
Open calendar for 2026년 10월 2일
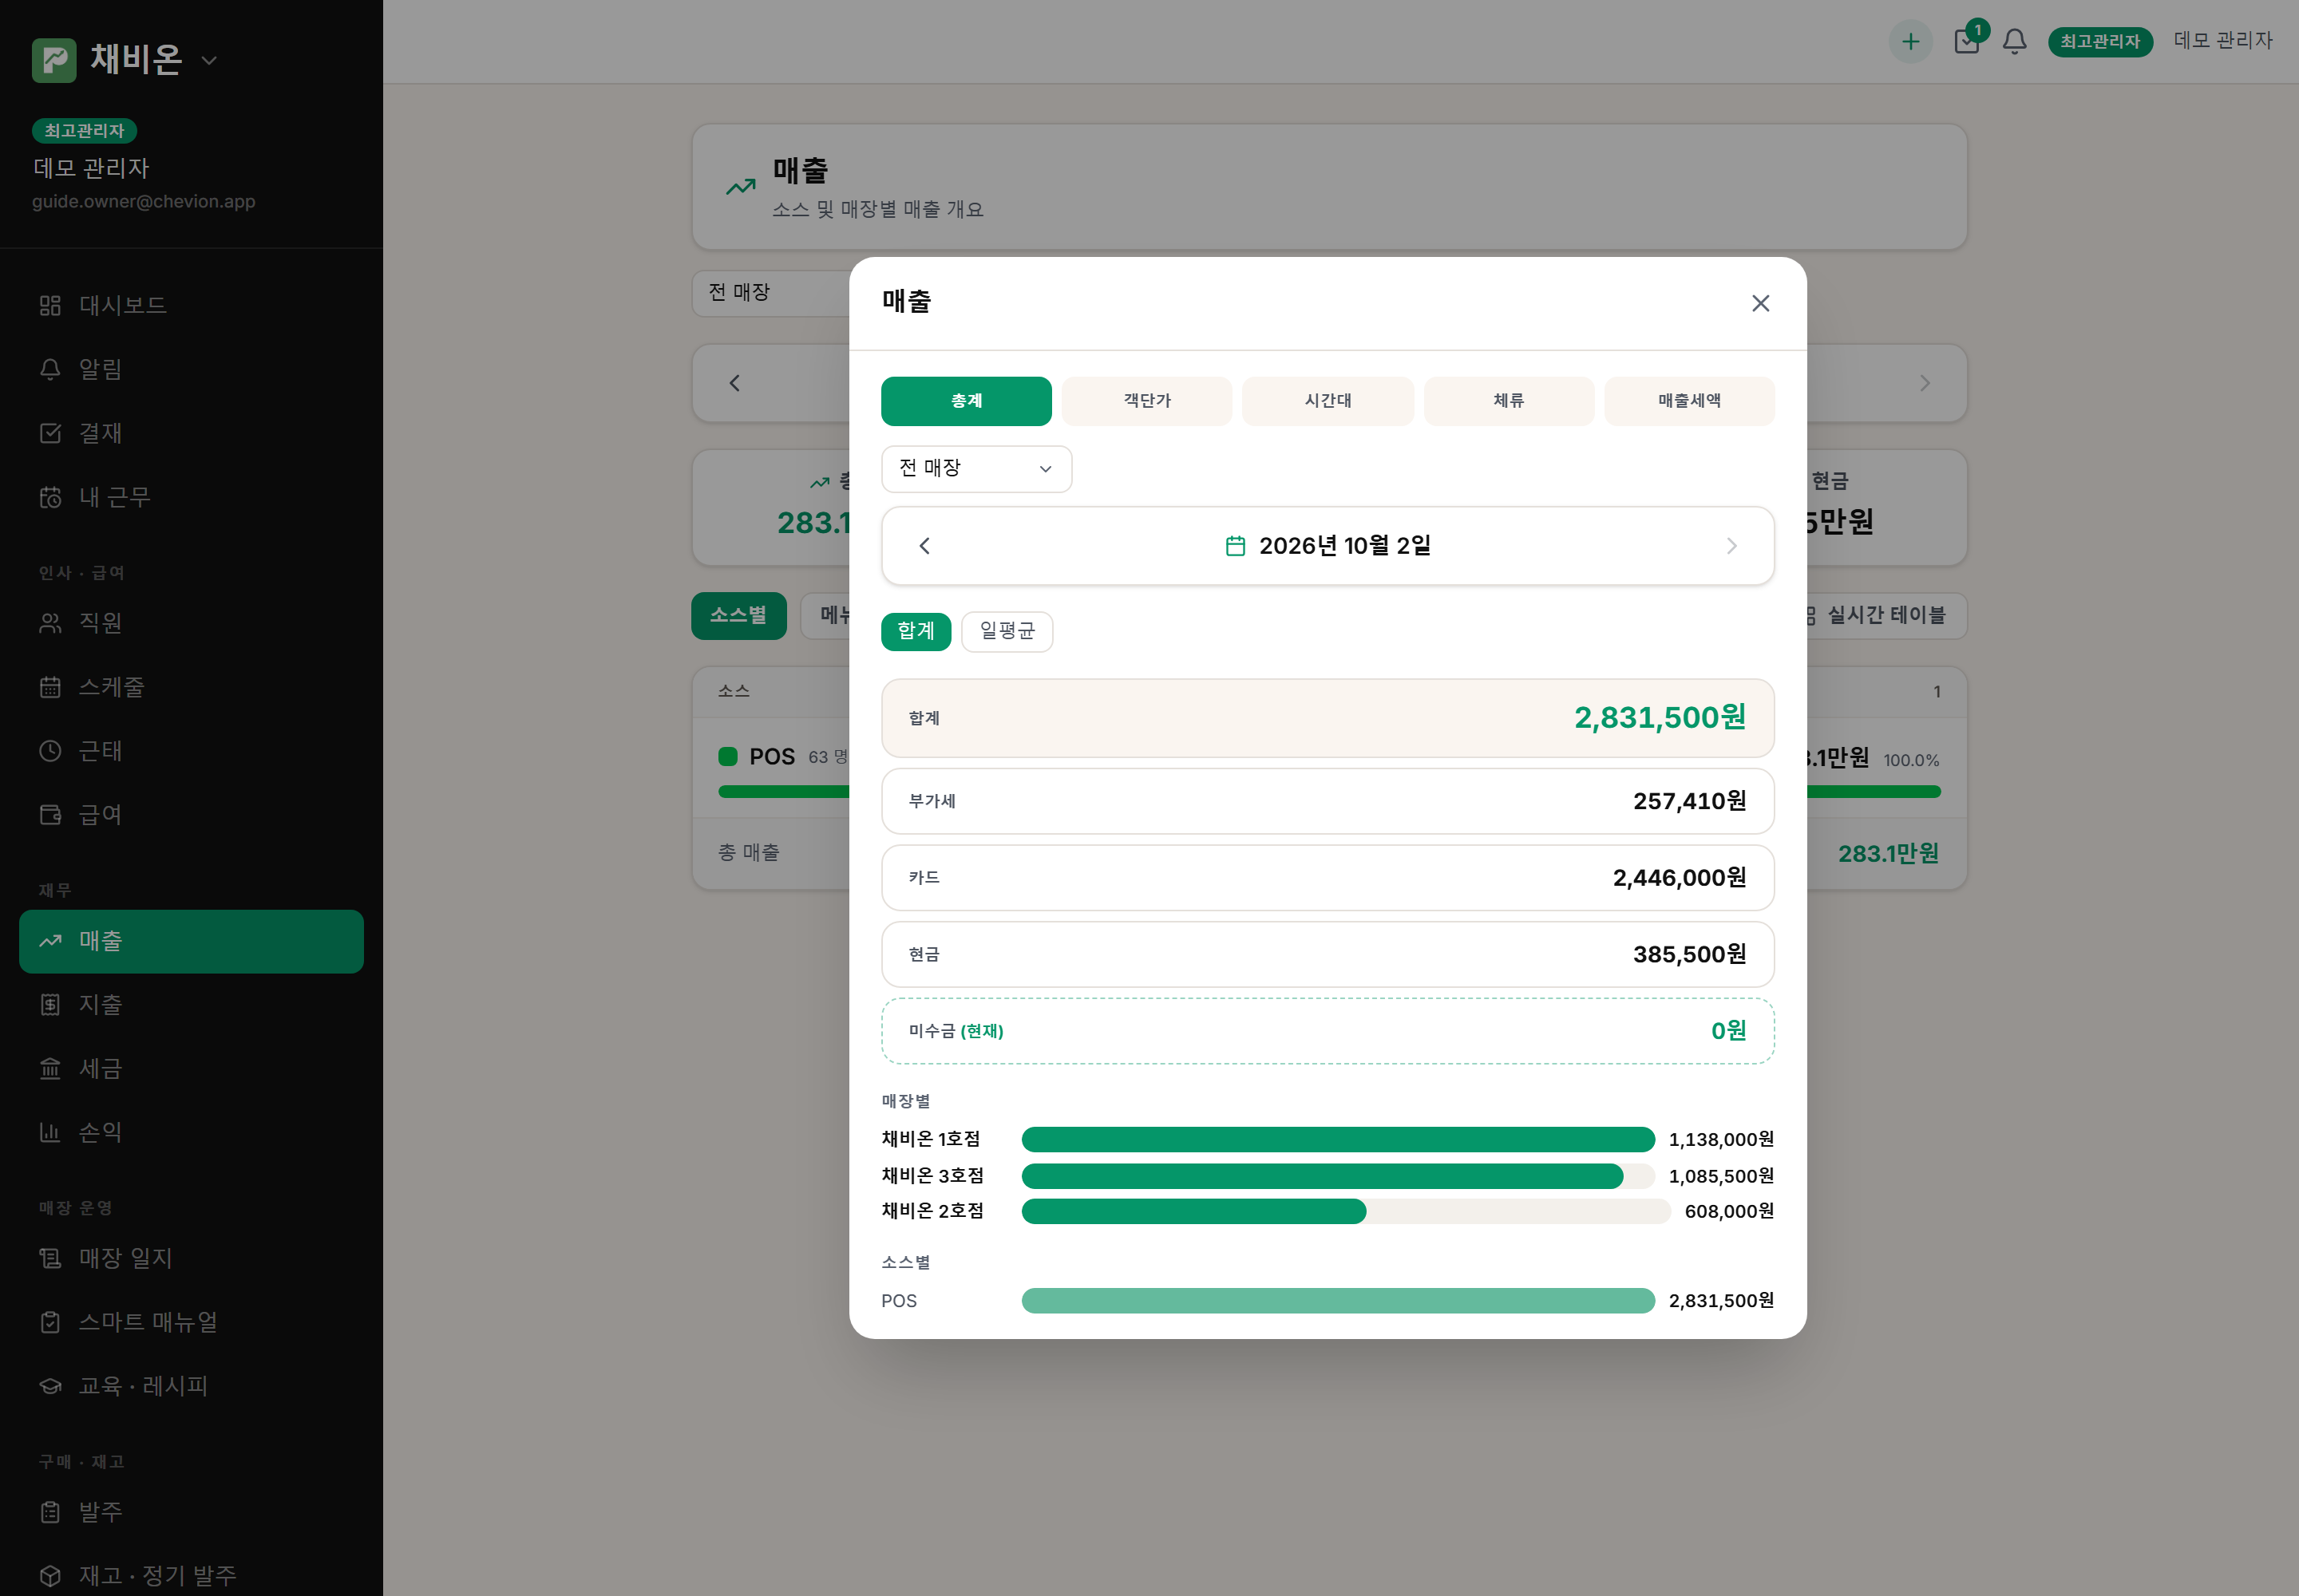point(1328,546)
